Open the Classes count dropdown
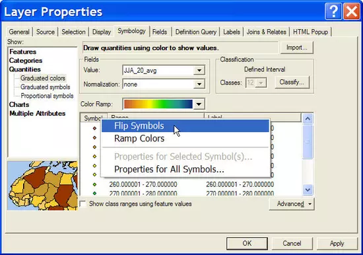This screenshot has width=363, height=255. point(261,83)
